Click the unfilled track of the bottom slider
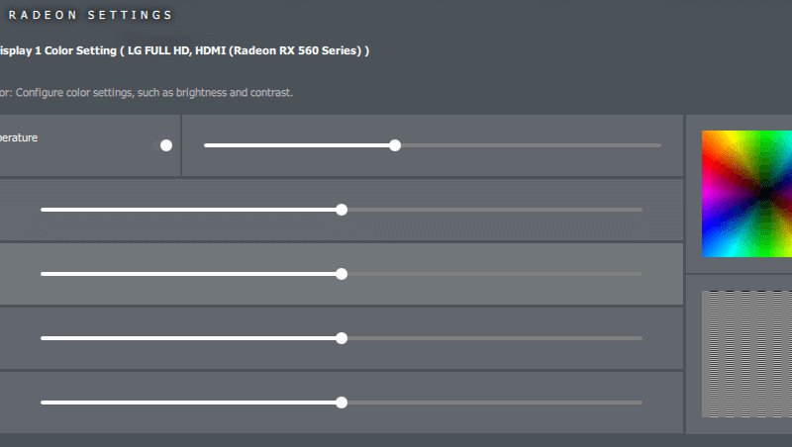The width and height of the screenshot is (792, 447). (x=495, y=402)
